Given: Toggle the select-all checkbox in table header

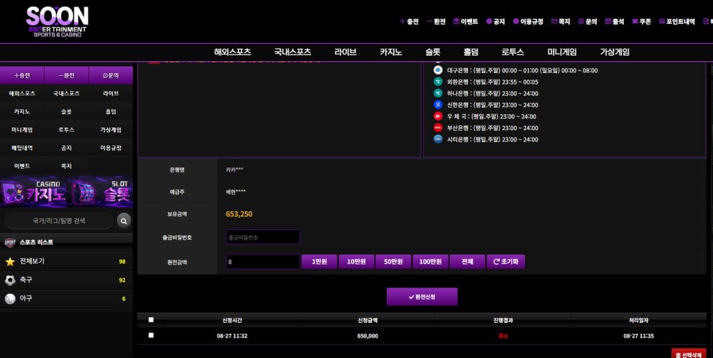Looking at the screenshot, I should 151,319.
